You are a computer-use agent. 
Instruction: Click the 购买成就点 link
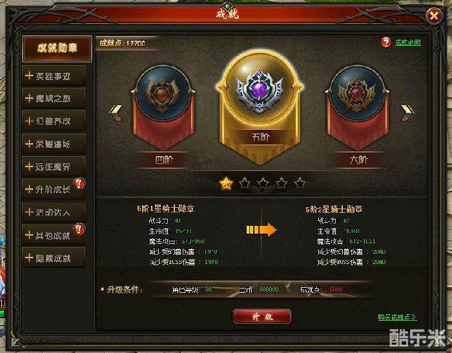pos(397,318)
